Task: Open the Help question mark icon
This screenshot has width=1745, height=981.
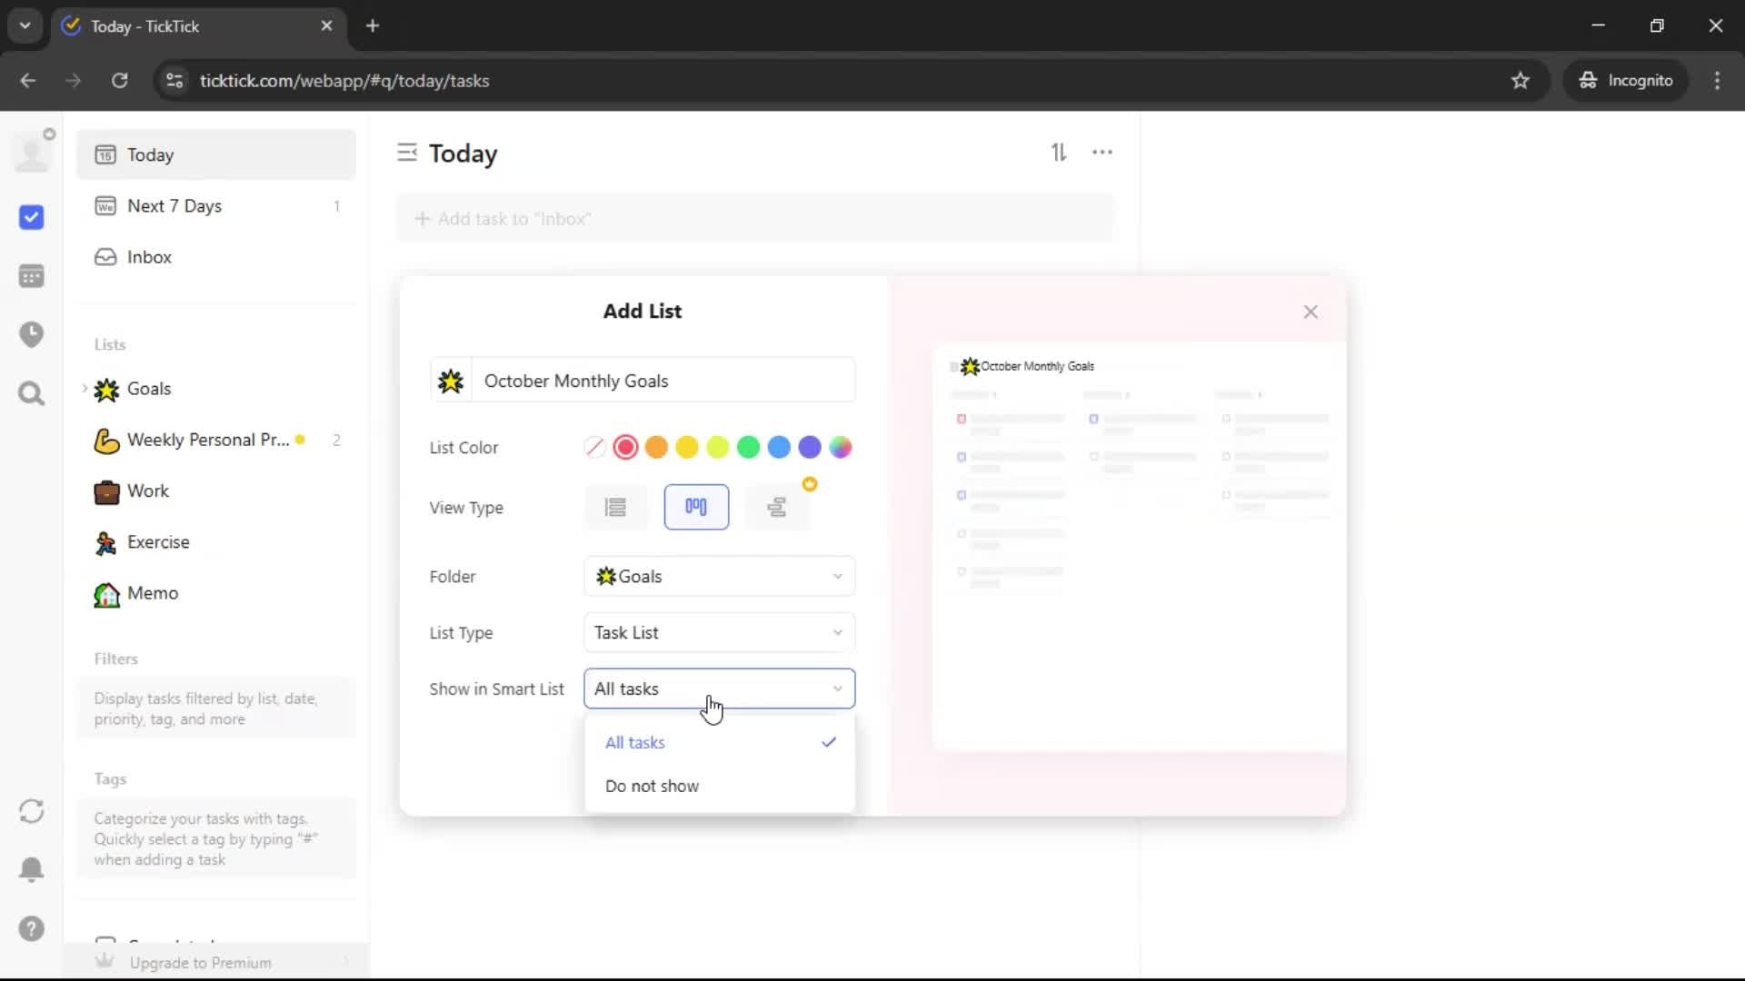Action: 32,928
